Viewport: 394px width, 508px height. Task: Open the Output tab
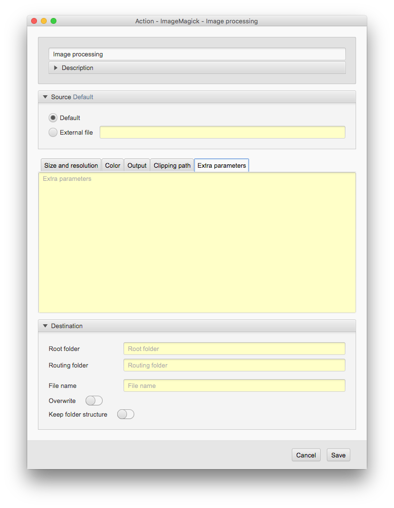pos(137,165)
